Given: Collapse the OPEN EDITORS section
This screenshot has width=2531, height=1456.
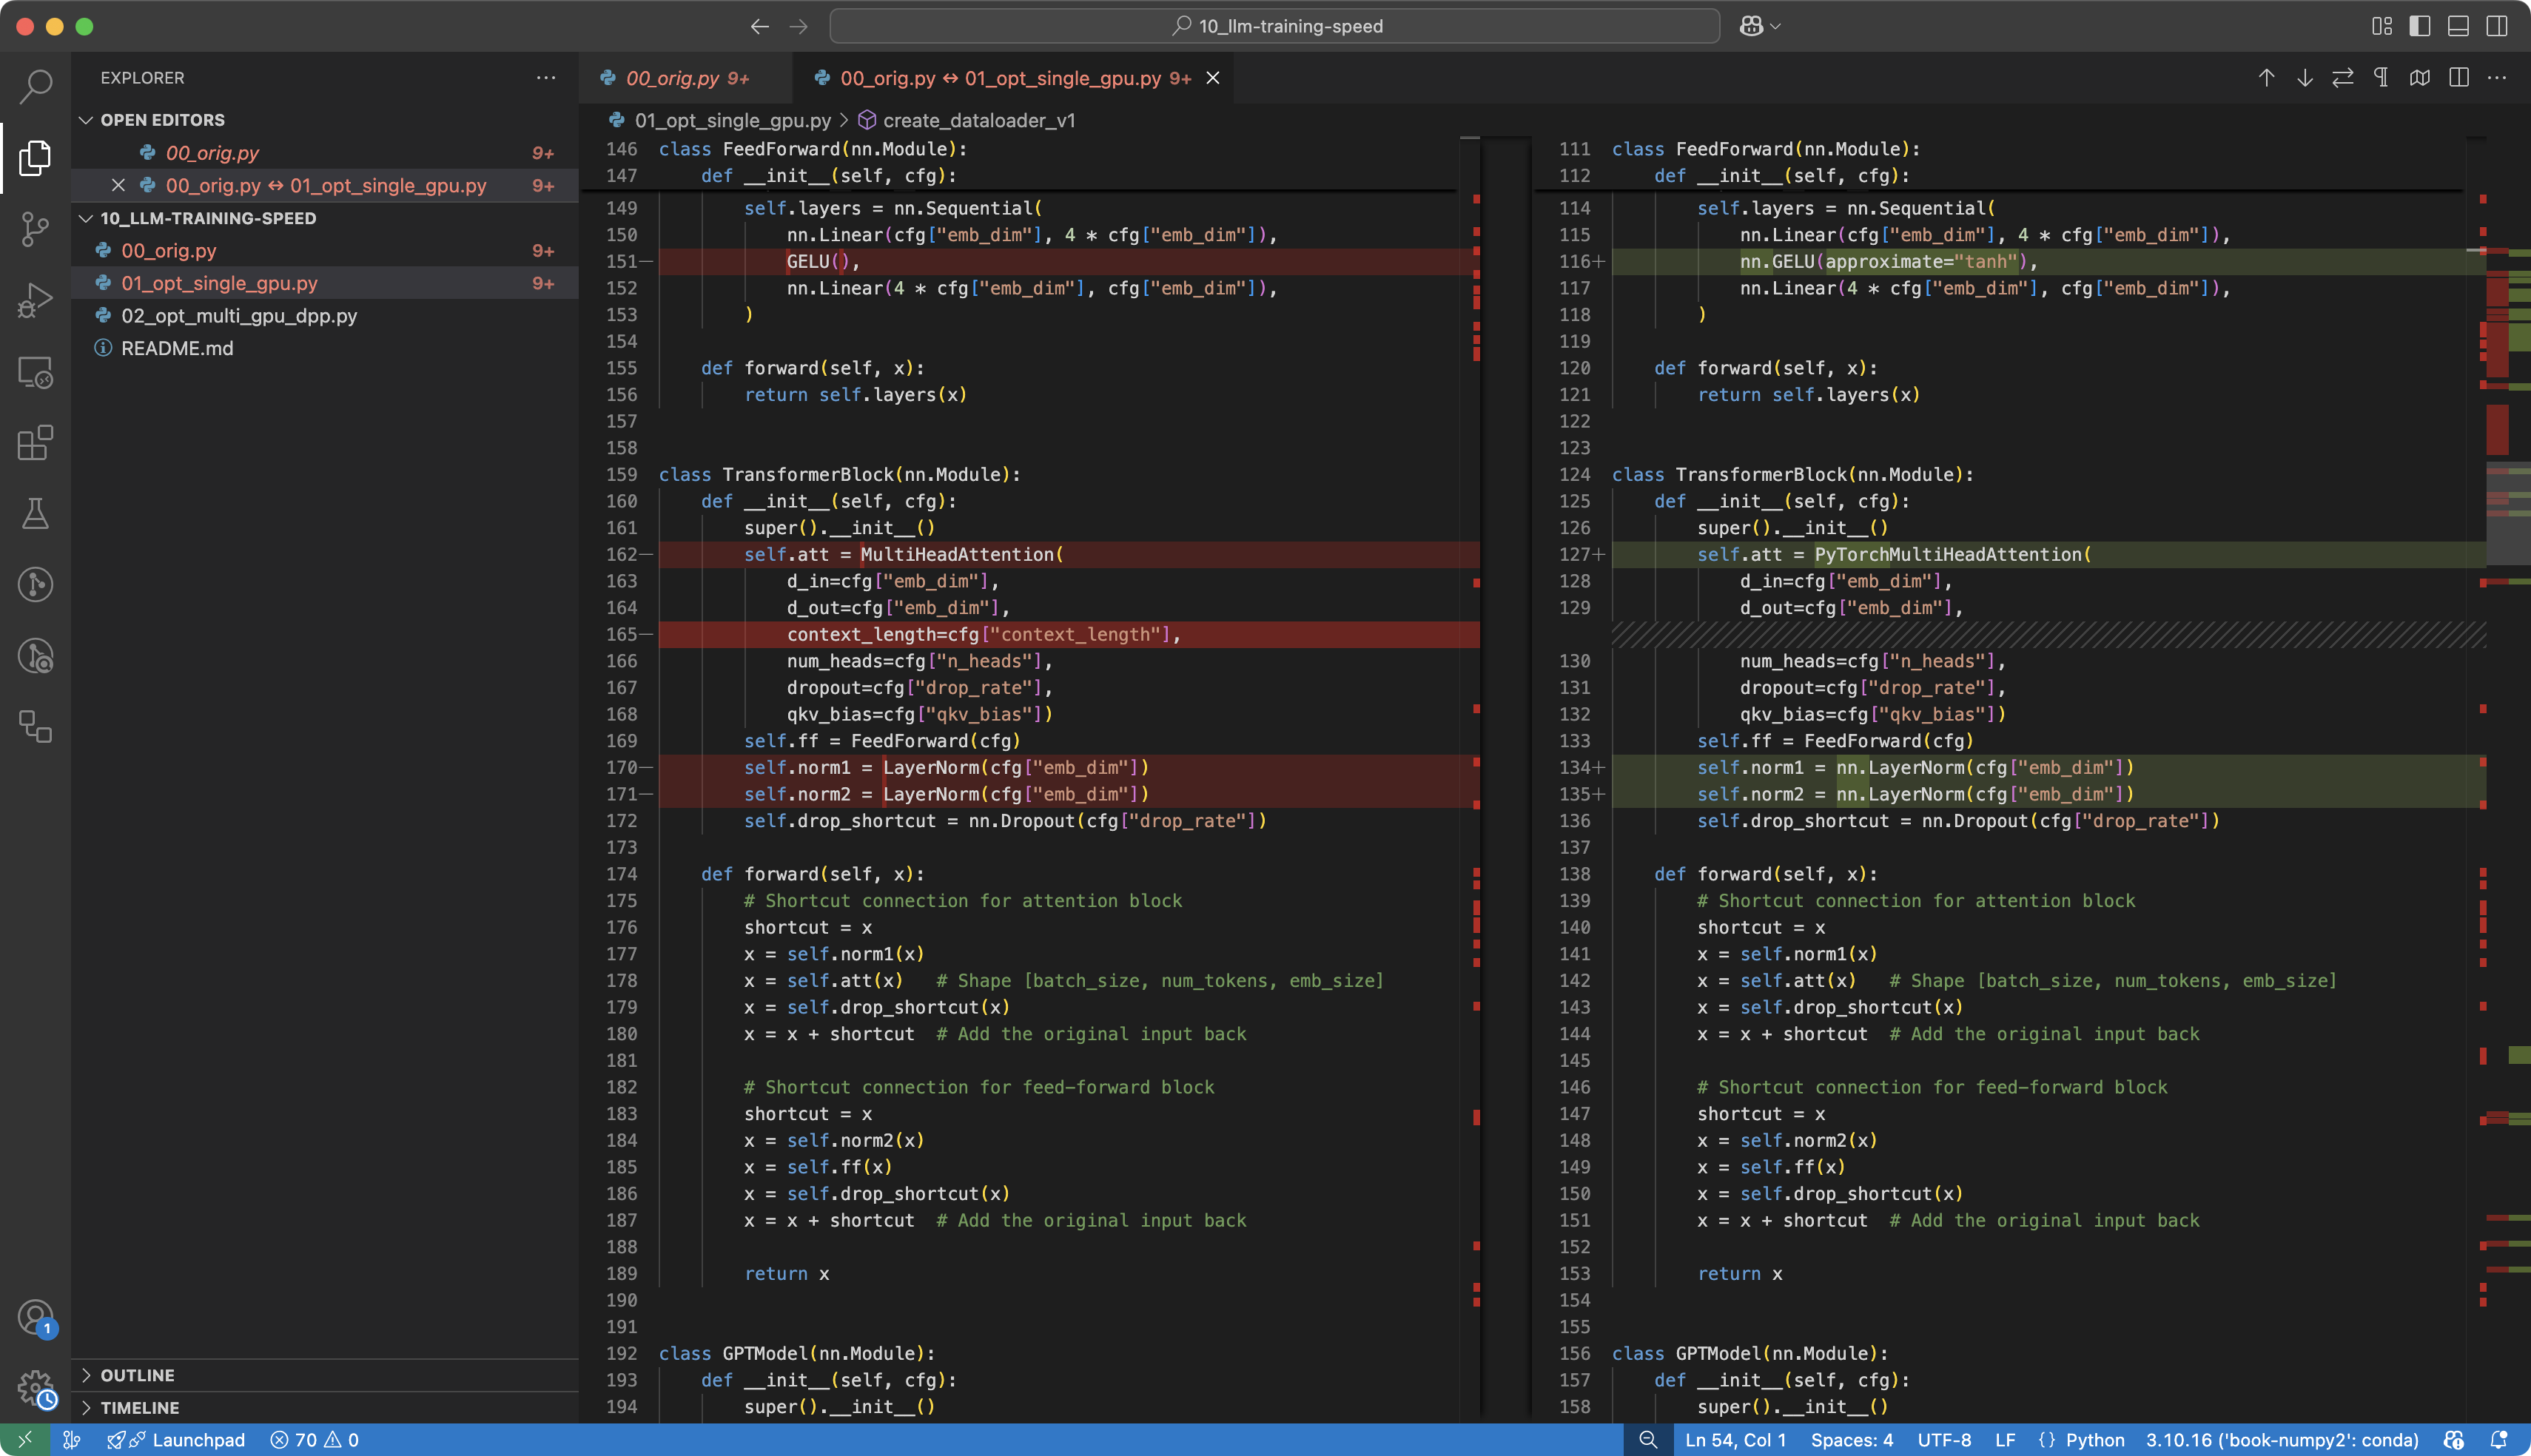Looking at the screenshot, I should [x=86, y=119].
